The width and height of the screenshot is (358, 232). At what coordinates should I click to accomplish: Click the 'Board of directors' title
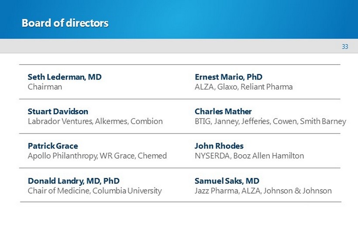65,23
